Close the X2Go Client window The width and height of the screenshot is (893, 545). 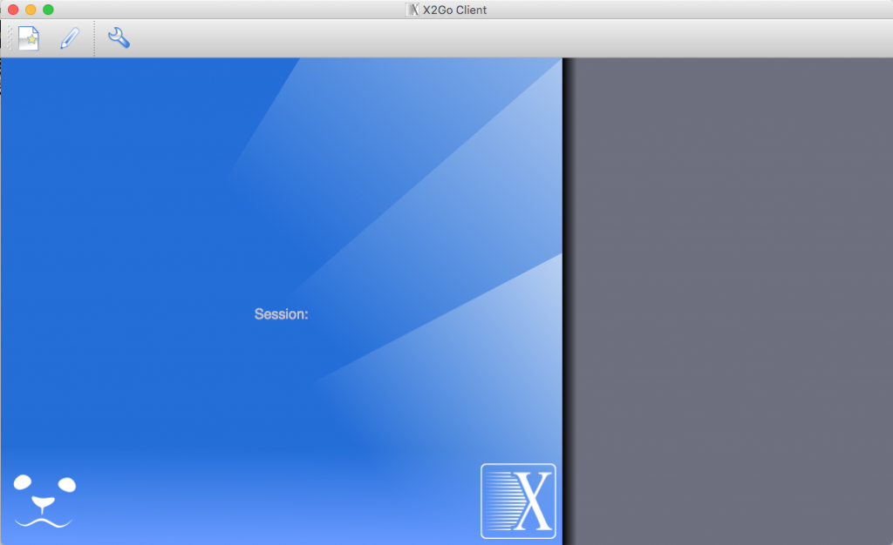click(13, 10)
